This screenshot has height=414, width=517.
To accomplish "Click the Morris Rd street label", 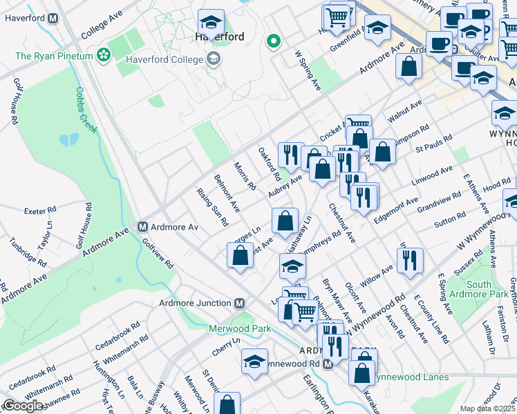I will 245,176.
